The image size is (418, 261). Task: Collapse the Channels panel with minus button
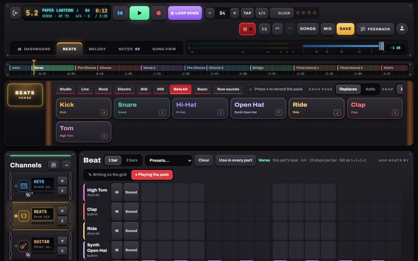click(66, 165)
